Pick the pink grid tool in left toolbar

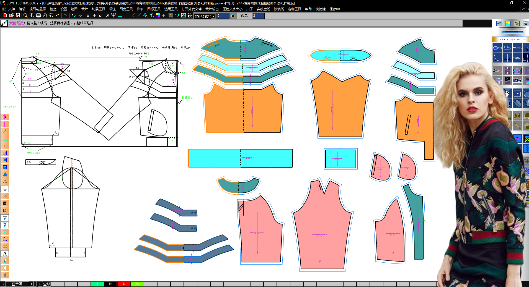click(5, 246)
